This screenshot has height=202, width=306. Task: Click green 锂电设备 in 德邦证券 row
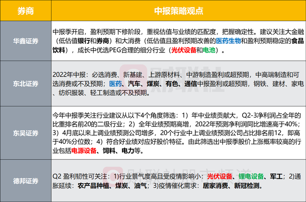[x=251, y=177]
